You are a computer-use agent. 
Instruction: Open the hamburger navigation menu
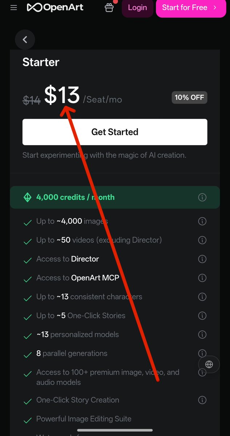point(13,8)
